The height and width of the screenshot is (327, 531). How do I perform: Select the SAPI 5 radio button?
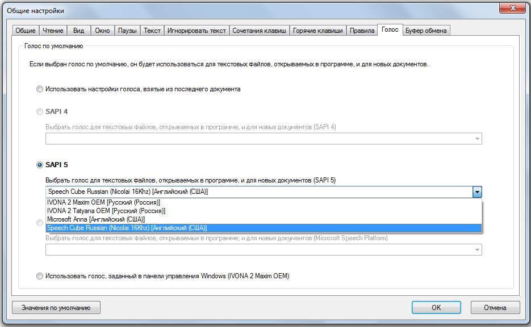(x=39, y=165)
